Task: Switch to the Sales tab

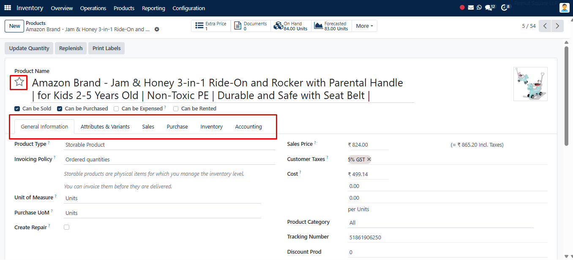Action: [x=148, y=126]
